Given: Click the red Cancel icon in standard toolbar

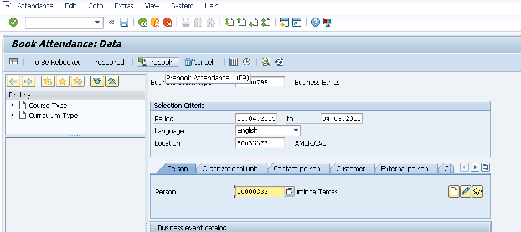Looking at the screenshot, I should [167, 22].
